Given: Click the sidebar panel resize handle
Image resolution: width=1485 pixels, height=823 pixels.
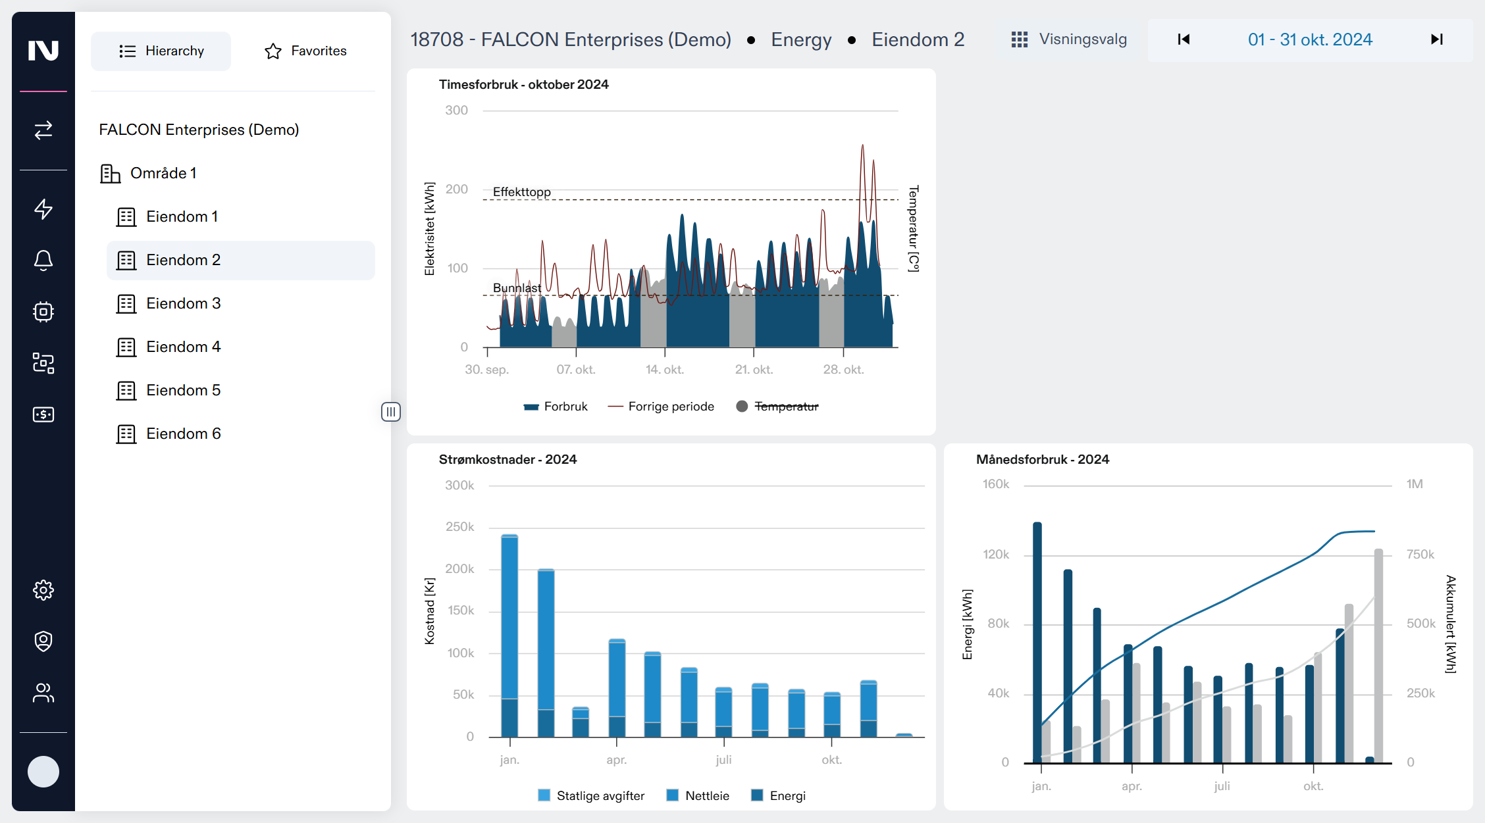Looking at the screenshot, I should [390, 412].
